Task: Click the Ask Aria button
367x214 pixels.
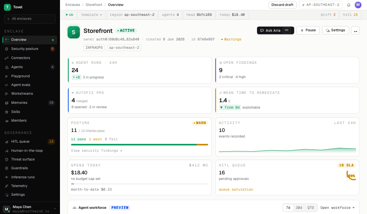Action: coord(276,31)
